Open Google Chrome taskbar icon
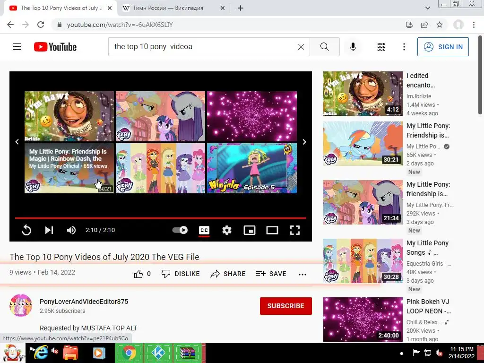The image size is (484, 363). point(129,353)
